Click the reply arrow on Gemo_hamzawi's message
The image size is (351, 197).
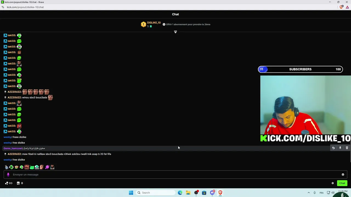tap(333, 148)
